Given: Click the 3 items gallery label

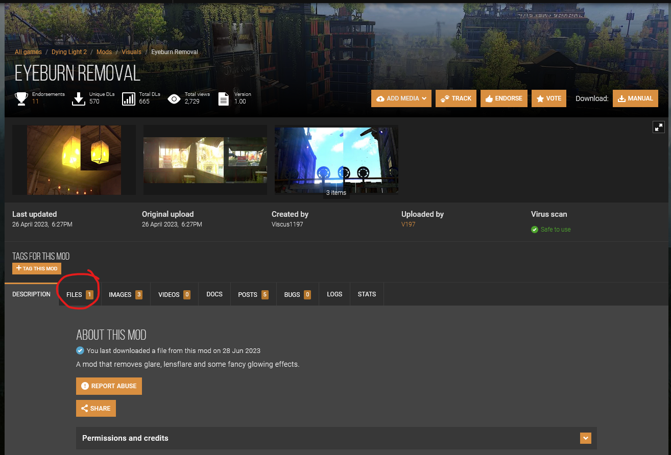Looking at the screenshot, I should (337, 193).
